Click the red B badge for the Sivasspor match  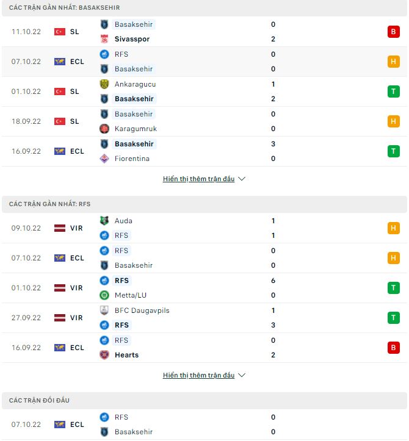click(x=393, y=32)
